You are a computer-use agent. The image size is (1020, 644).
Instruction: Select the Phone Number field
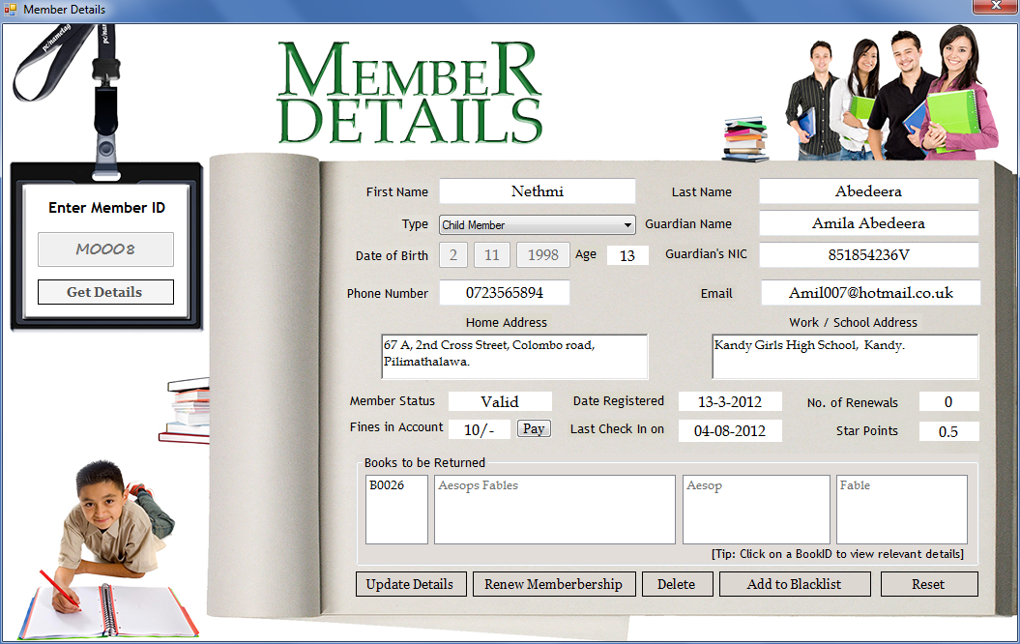point(504,293)
